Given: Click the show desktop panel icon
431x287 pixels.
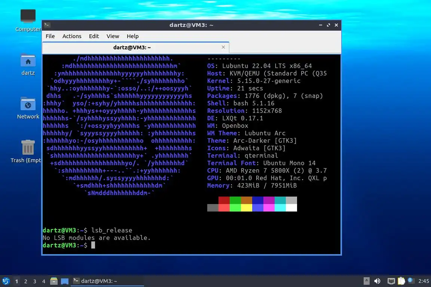Looking at the screenshot, I should click(65, 281).
